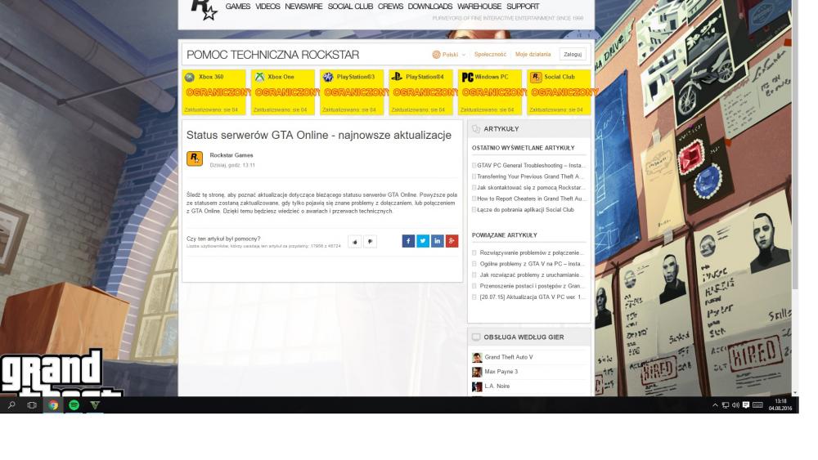Open Jak rozwiązać problemy z uruchamianiem article
The image size is (818, 460).
tap(531, 275)
